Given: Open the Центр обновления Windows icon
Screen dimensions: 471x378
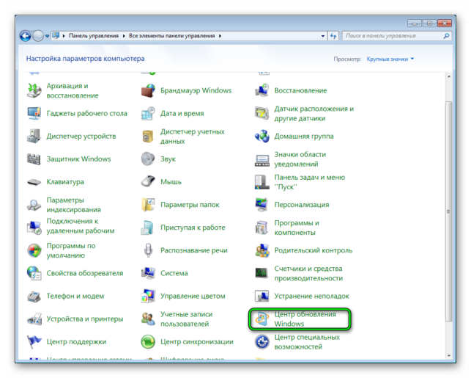Looking at the screenshot, I should tap(262, 319).
